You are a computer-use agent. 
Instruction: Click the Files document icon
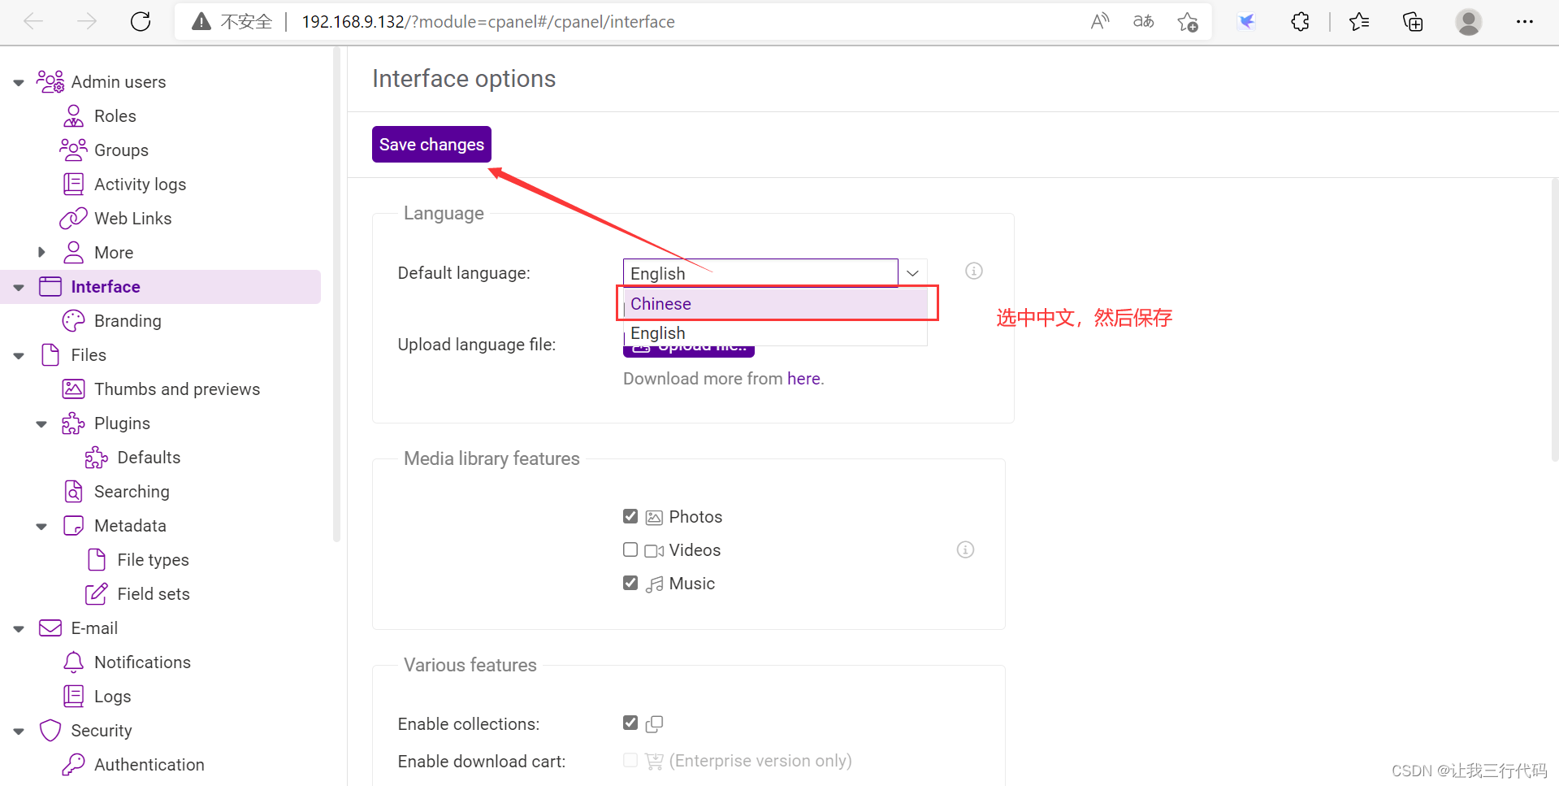click(50, 355)
